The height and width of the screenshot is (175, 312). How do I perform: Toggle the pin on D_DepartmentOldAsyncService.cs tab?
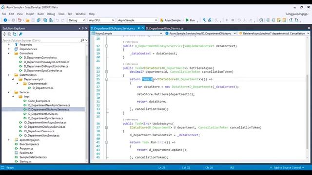click(138, 28)
